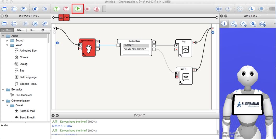Click the box library save-as icon
Image resolution: width=276 pixels, height=139 pixels.
coord(35,23)
